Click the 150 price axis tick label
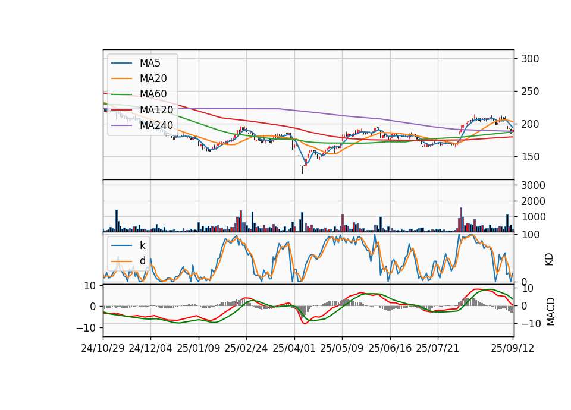This screenshot has height=410, width=571. coord(530,157)
